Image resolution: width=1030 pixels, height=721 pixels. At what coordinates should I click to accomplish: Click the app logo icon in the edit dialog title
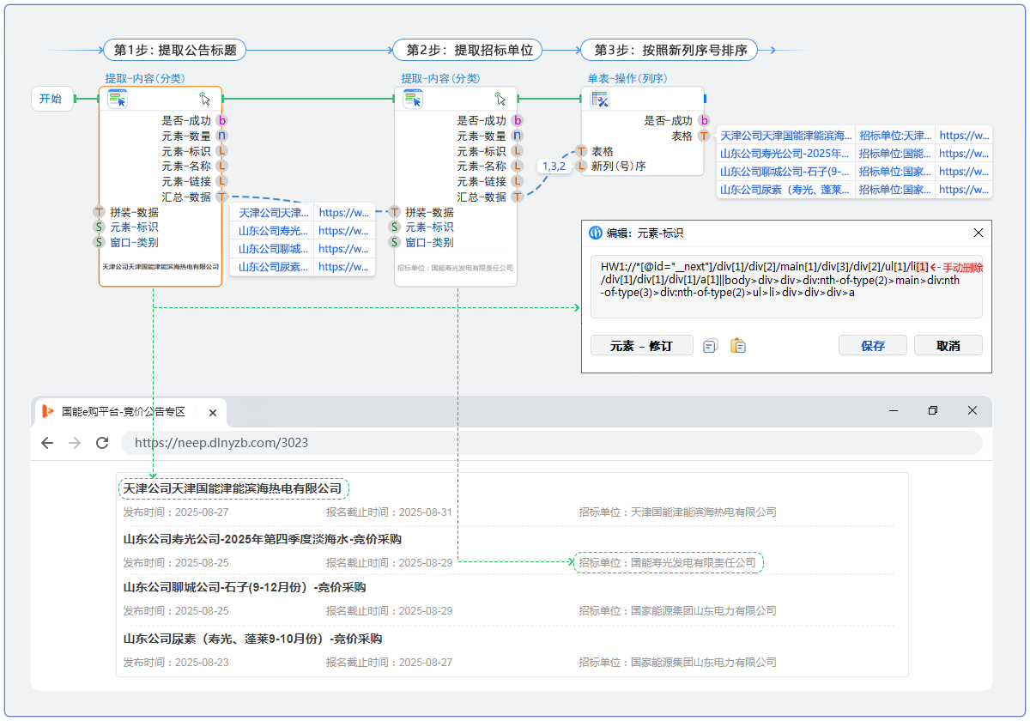[596, 233]
